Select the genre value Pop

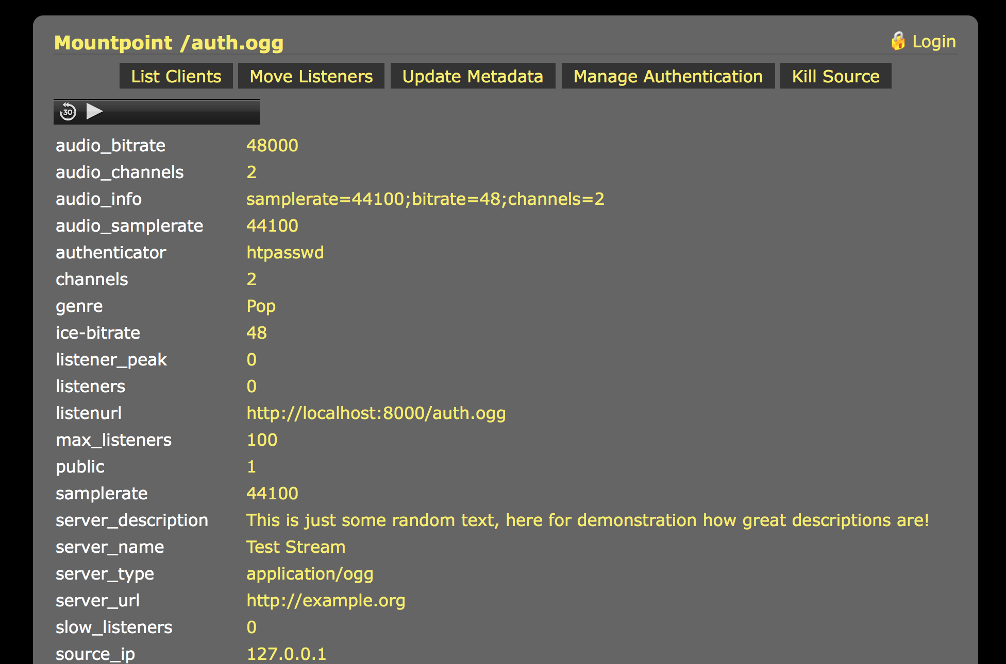[x=261, y=306]
